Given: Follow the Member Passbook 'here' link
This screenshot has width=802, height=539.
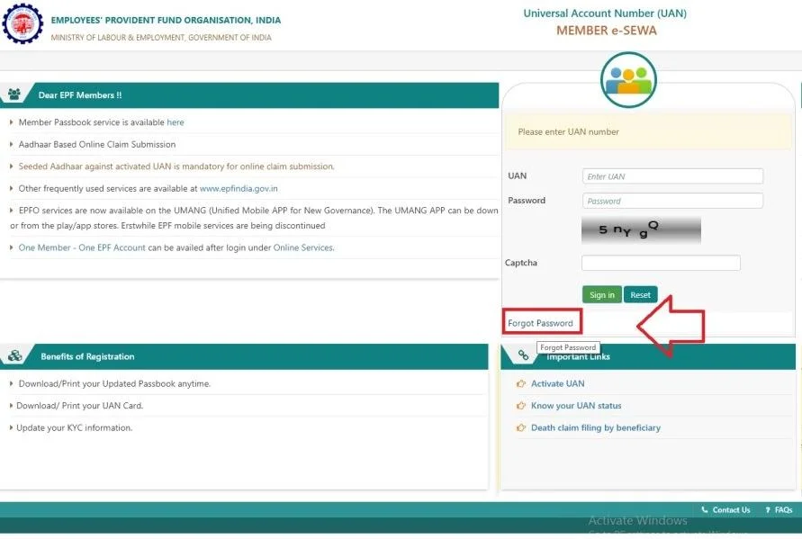Looking at the screenshot, I should click(176, 122).
